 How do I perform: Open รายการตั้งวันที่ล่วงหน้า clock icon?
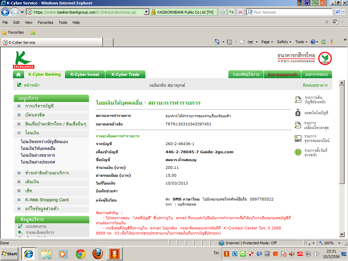(x=298, y=152)
